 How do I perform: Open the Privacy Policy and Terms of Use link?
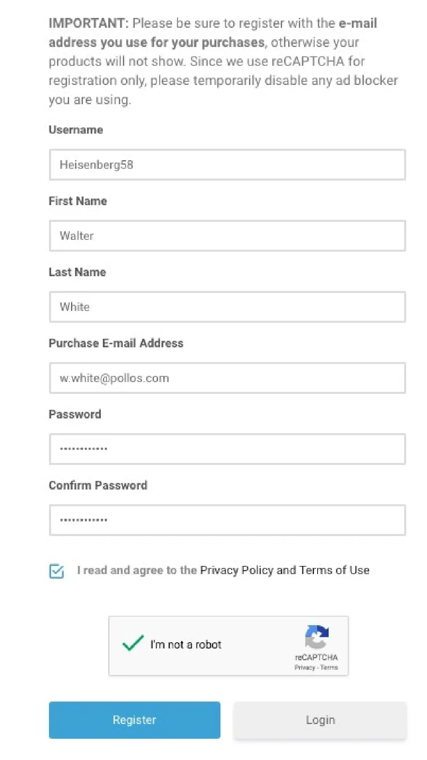coord(285,570)
